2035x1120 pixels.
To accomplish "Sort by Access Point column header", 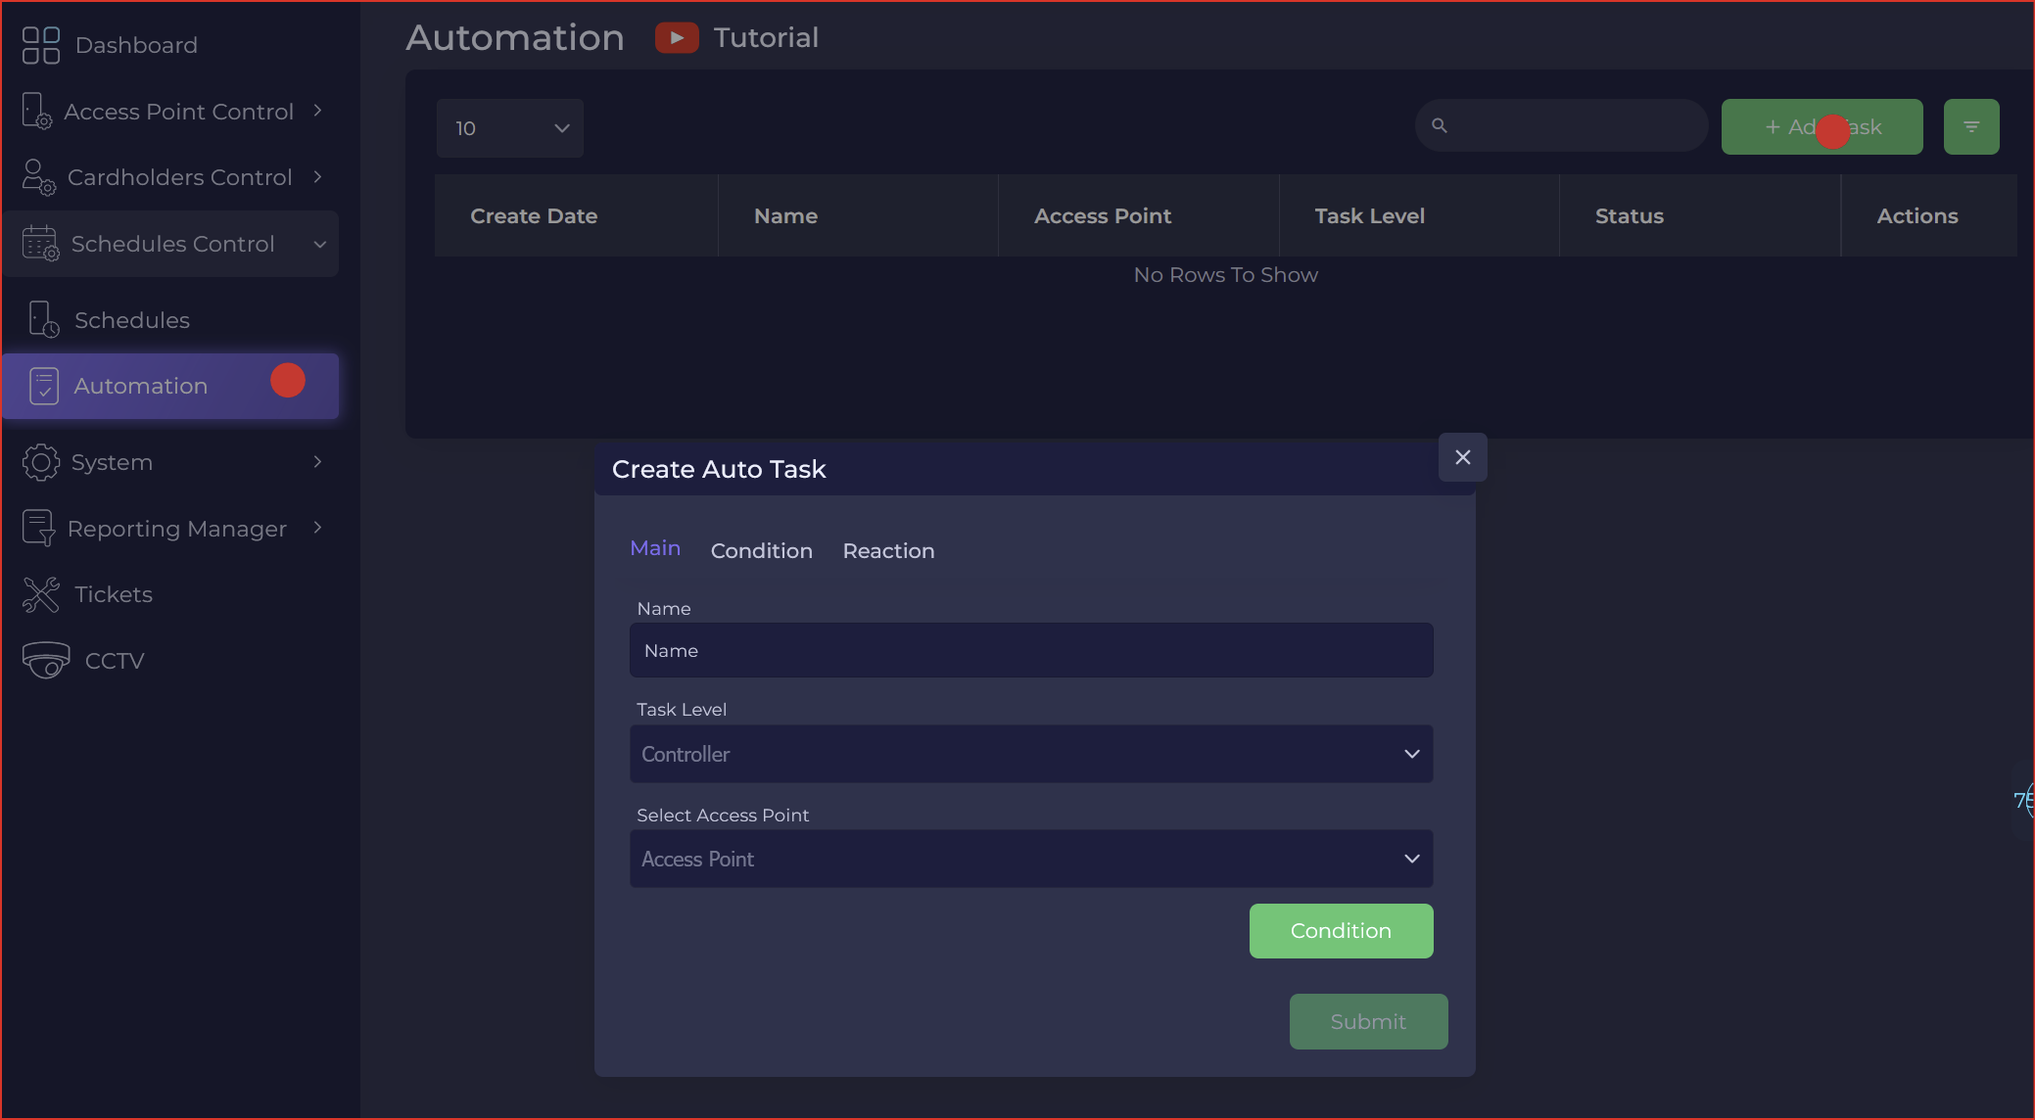I will coord(1103,216).
